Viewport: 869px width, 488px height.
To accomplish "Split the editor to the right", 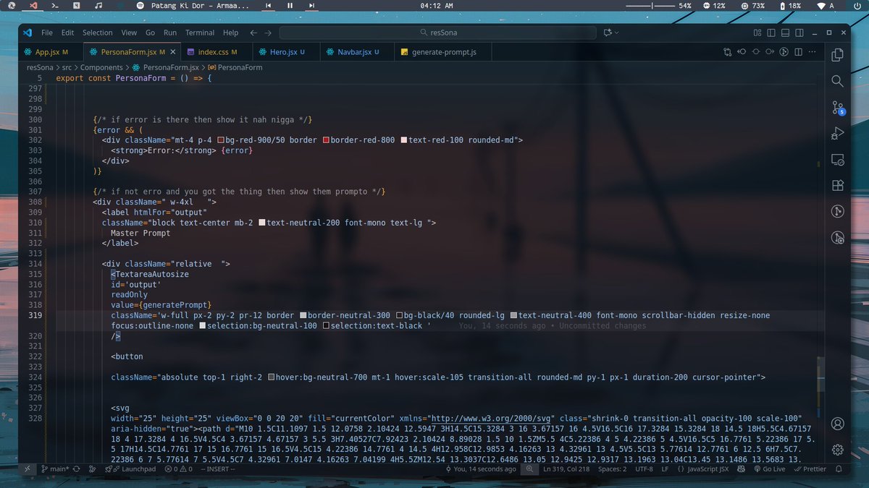I will click(797, 52).
